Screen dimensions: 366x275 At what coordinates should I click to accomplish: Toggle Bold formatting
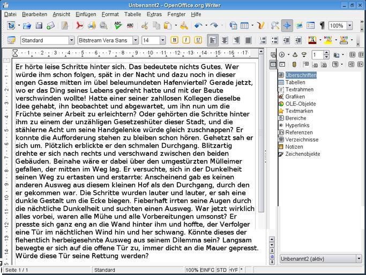tap(174, 40)
